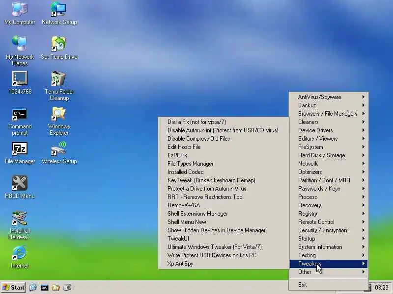Launch browser from quick launch bar
The height and width of the screenshot is (294, 393).
point(33,288)
